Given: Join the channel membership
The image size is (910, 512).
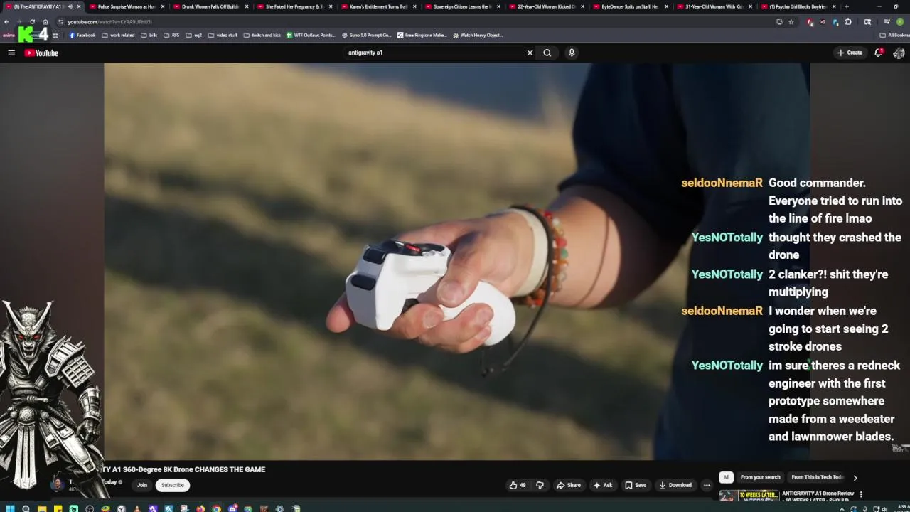Looking at the screenshot, I should pyautogui.click(x=142, y=485).
